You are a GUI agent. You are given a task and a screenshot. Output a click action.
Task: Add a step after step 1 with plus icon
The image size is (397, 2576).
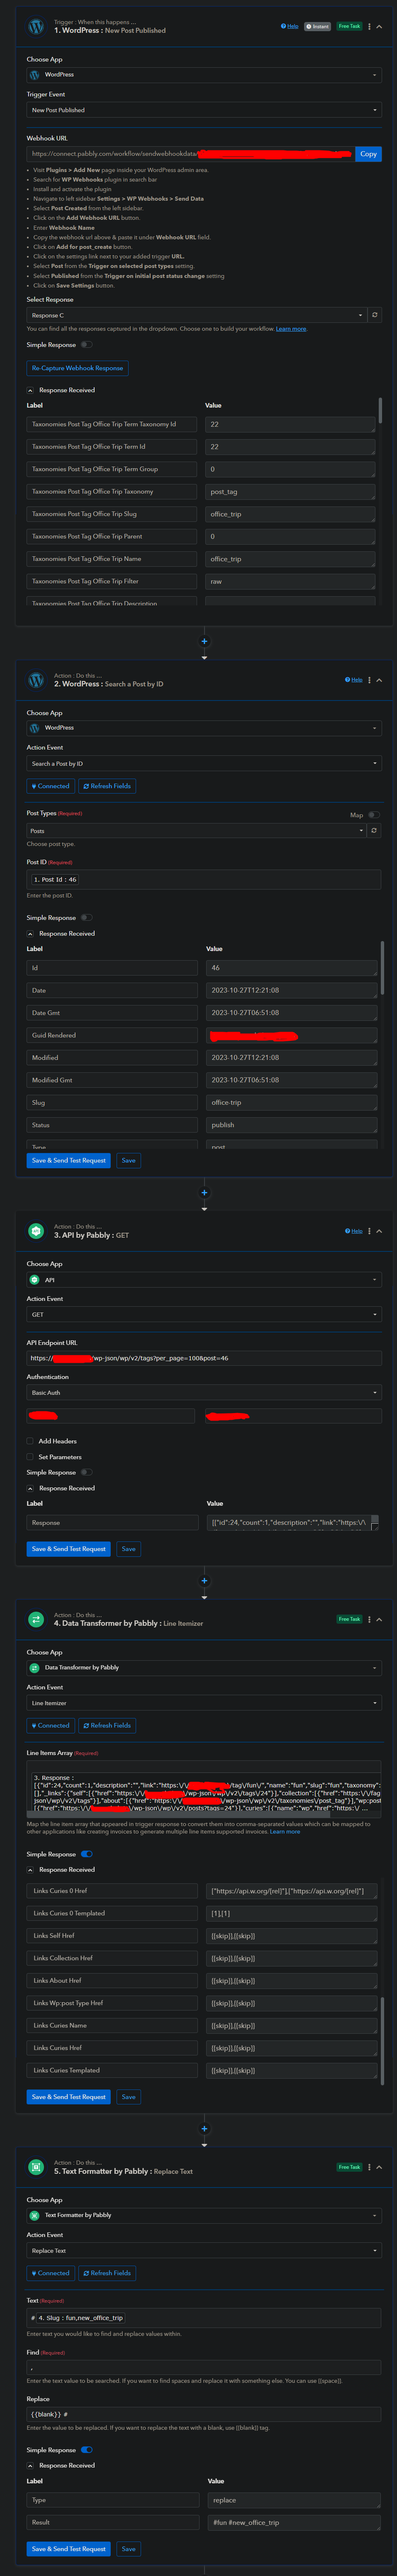205,641
